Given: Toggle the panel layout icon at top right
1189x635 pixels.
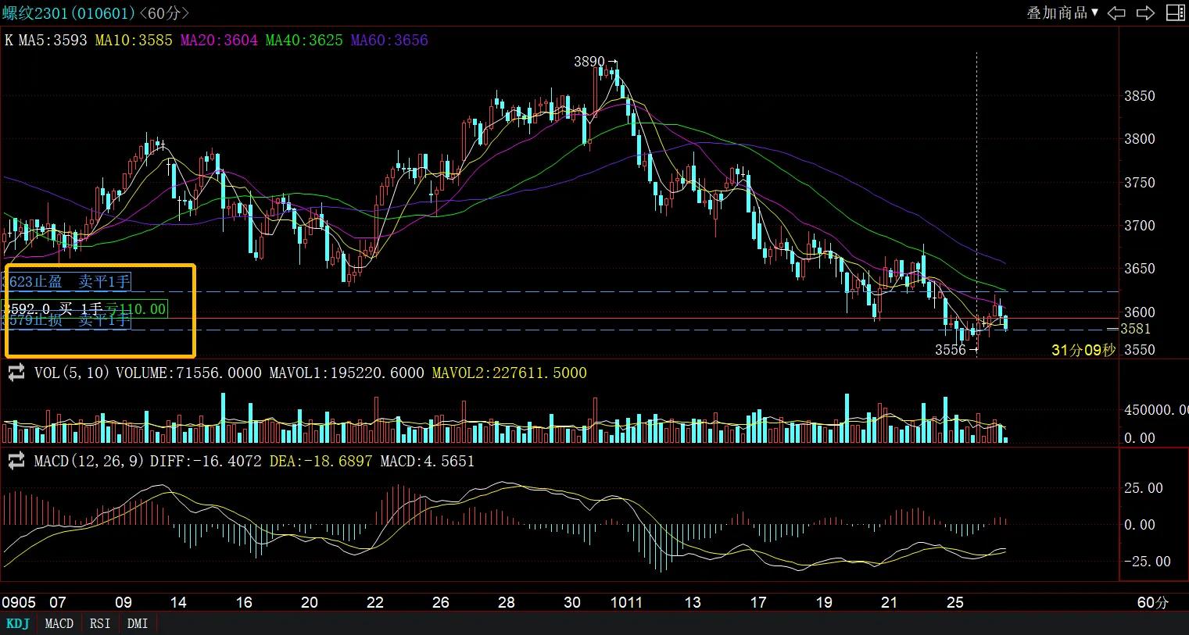Looking at the screenshot, I should pos(1175,12).
